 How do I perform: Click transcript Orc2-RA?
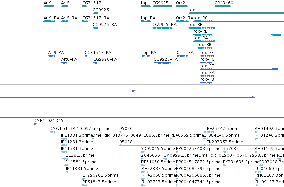(182, 21)
